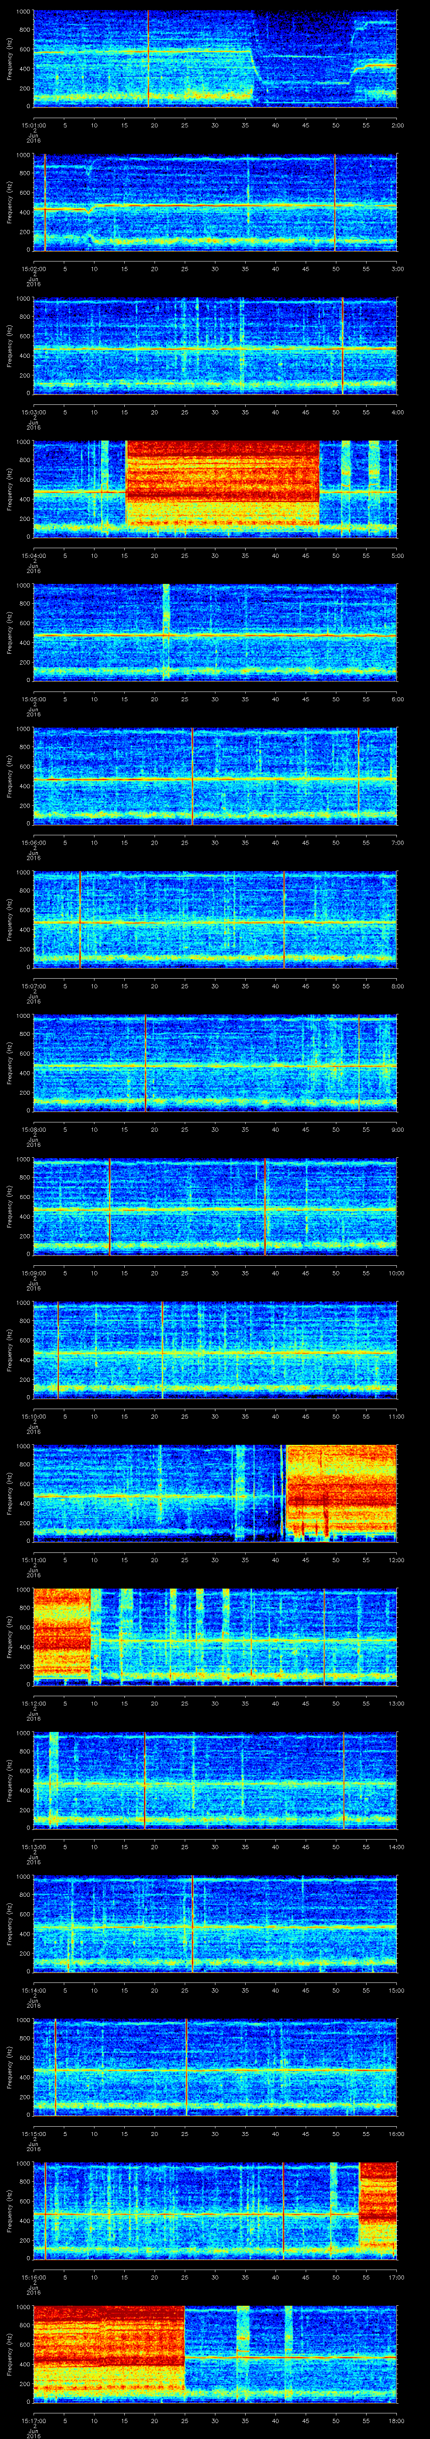
Task: Click the cyan vertical band near 22 seconds in the 15:05:00 panel
Action: 166,631
